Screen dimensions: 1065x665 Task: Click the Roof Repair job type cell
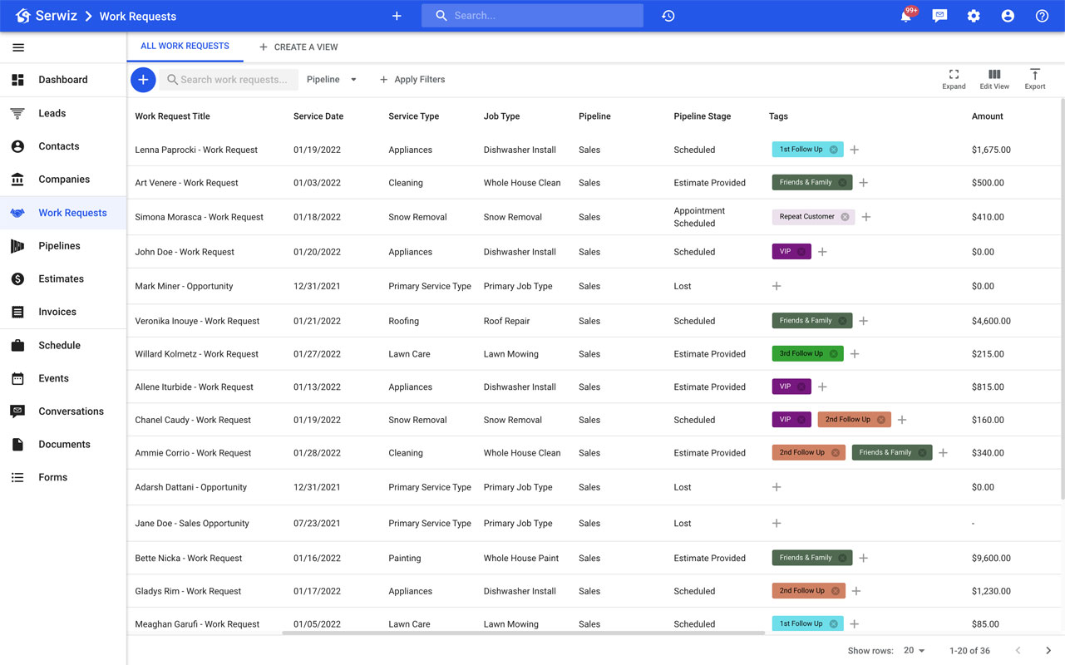click(x=506, y=321)
